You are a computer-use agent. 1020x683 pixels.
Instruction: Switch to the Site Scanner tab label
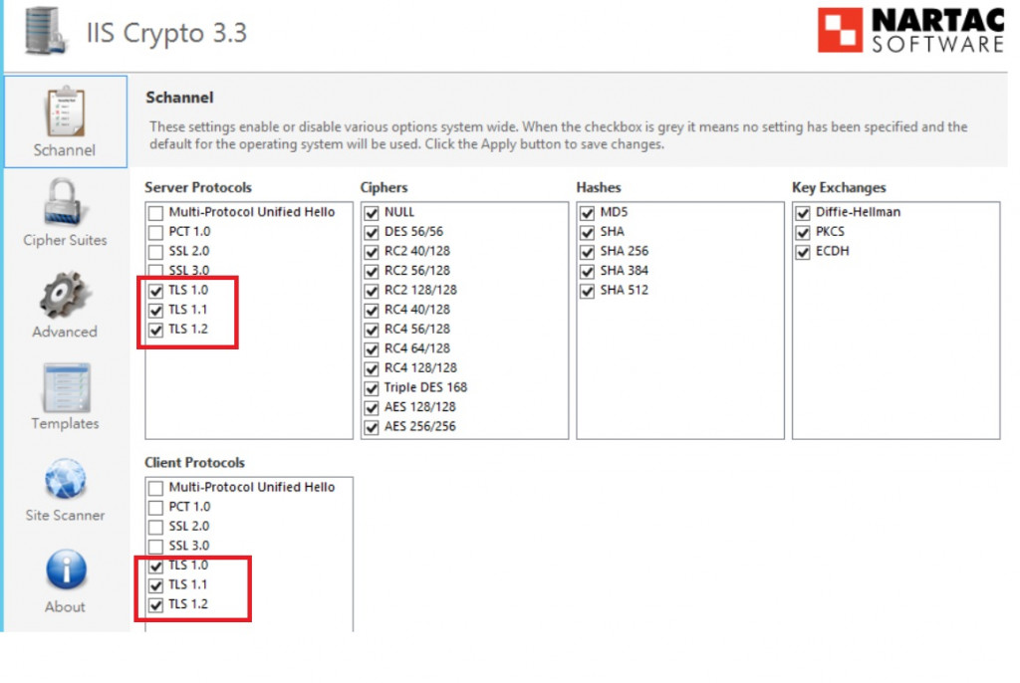click(65, 515)
